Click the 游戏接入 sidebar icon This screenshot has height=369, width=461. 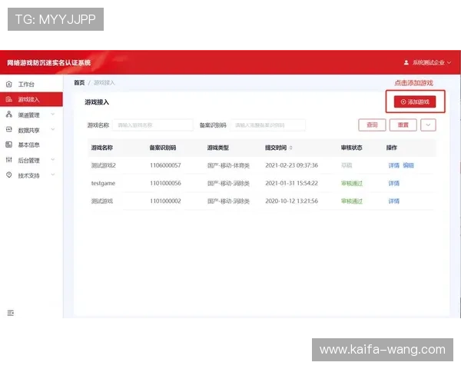click(x=9, y=99)
